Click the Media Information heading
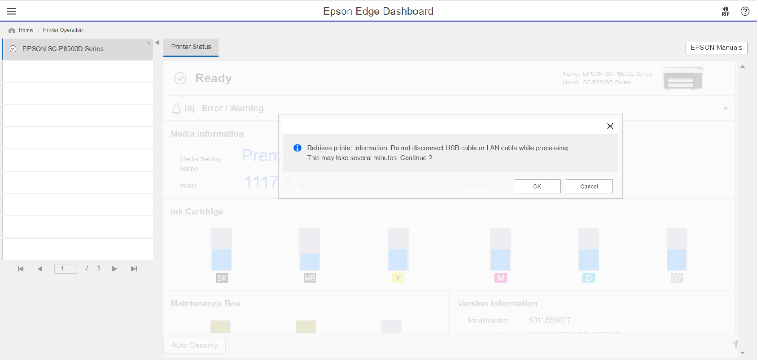The width and height of the screenshot is (758, 361). point(208,134)
